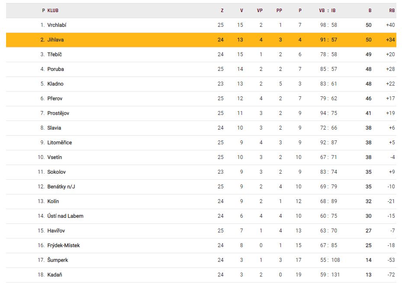Sort by the VP column header
402x286 pixels.
tap(260, 10)
